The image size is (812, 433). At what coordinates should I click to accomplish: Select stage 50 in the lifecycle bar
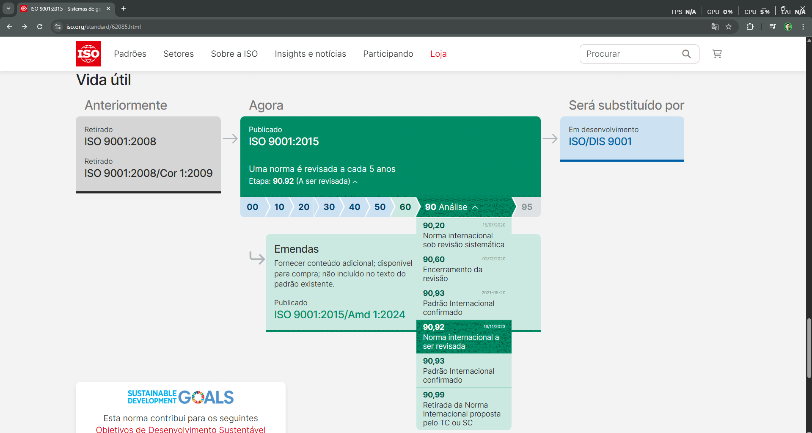pyautogui.click(x=380, y=207)
